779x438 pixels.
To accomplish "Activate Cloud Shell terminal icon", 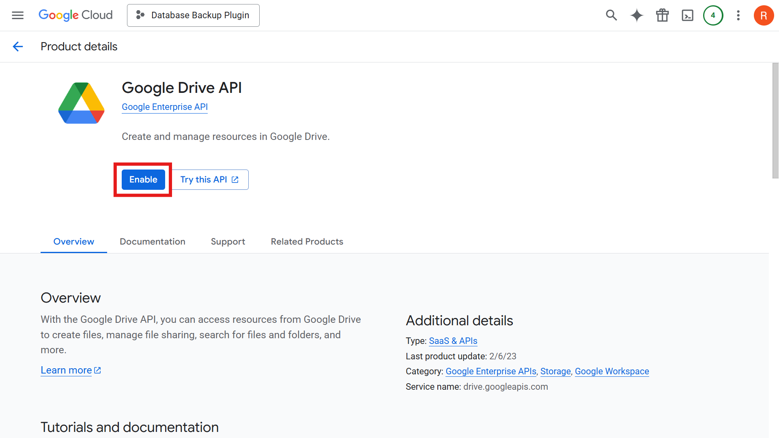I will coord(687,15).
